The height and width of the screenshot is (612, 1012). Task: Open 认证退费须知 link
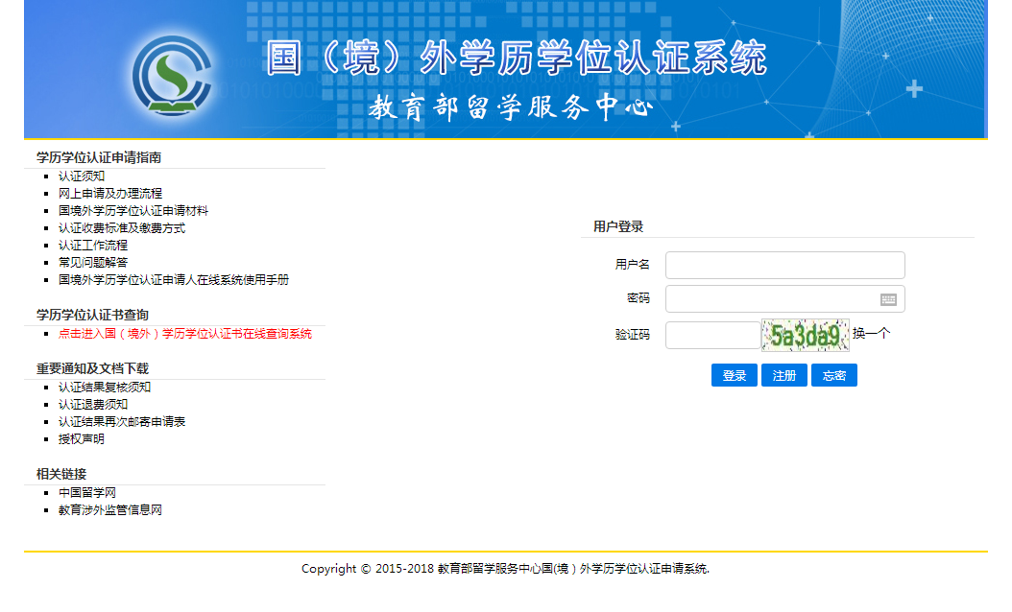coord(93,405)
